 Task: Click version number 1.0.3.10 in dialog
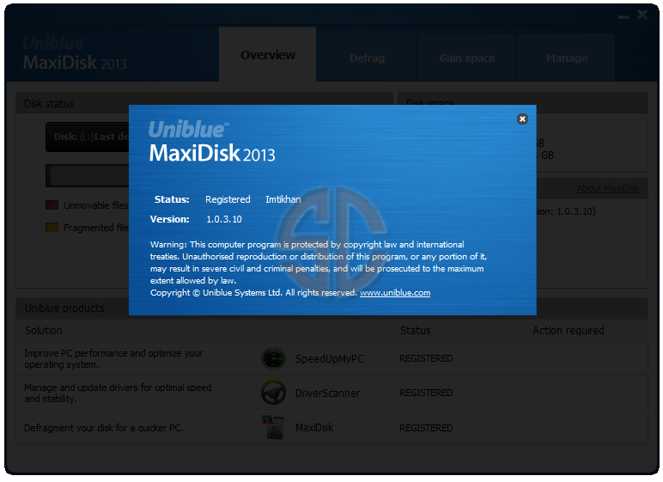click(x=223, y=219)
